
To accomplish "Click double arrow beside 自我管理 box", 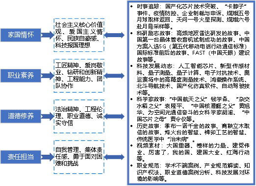I will (114, 157).
